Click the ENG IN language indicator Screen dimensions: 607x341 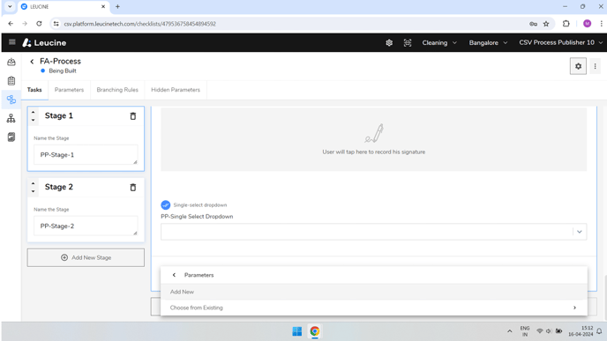525,331
